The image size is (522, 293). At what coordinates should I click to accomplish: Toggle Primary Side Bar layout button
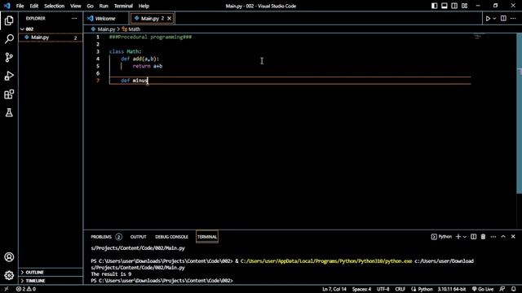pos(434,6)
